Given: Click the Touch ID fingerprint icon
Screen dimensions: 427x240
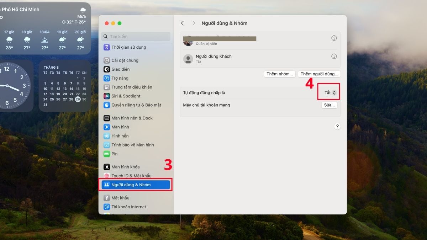Looking at the screenshot, I should 106,176.
